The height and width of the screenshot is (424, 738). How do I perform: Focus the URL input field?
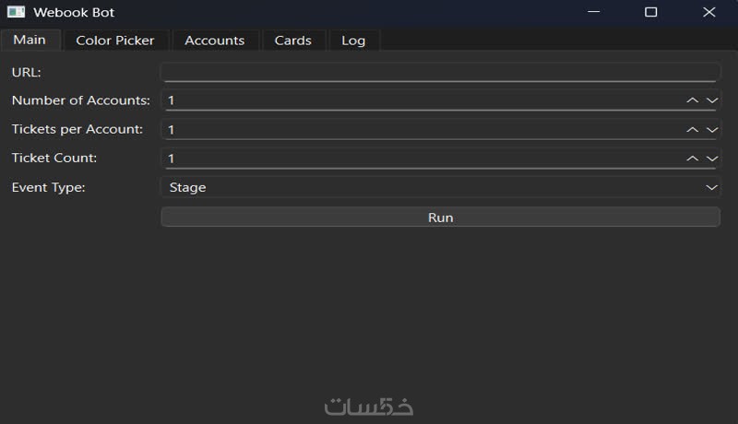(439, 72)
